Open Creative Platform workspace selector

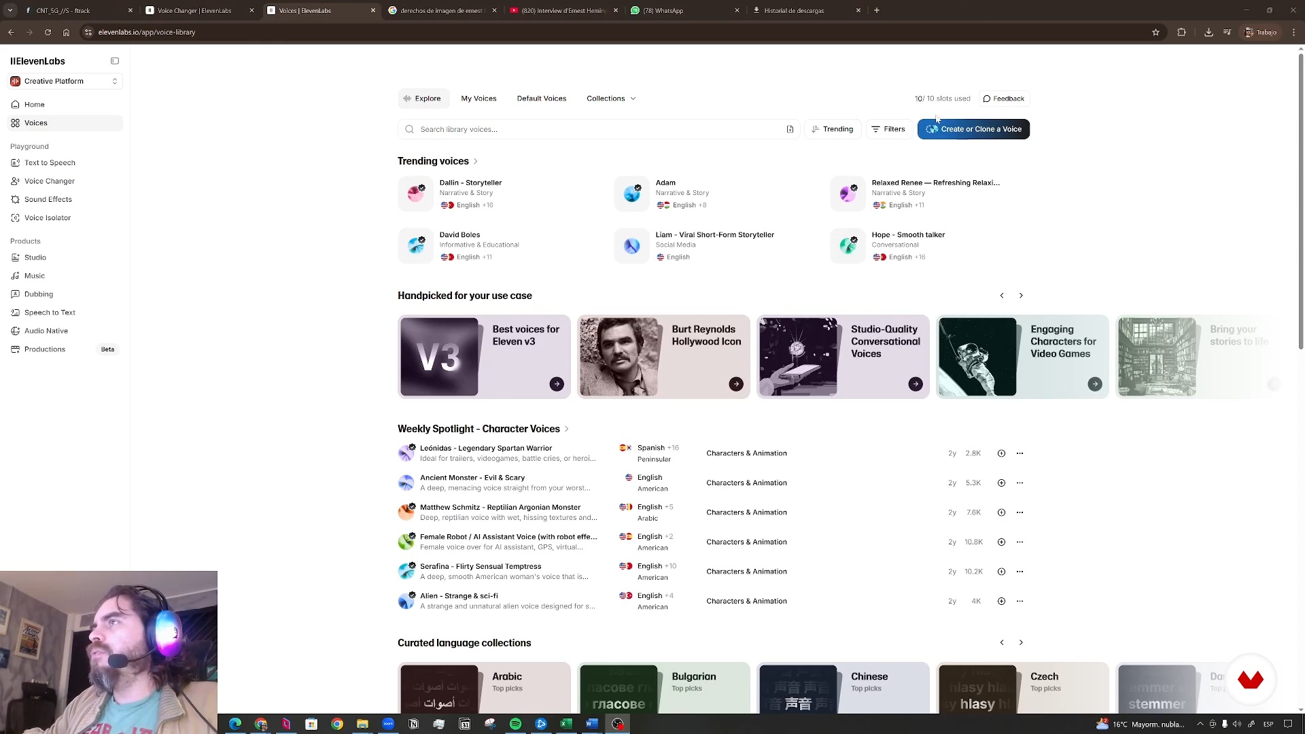tap(65, 82)
